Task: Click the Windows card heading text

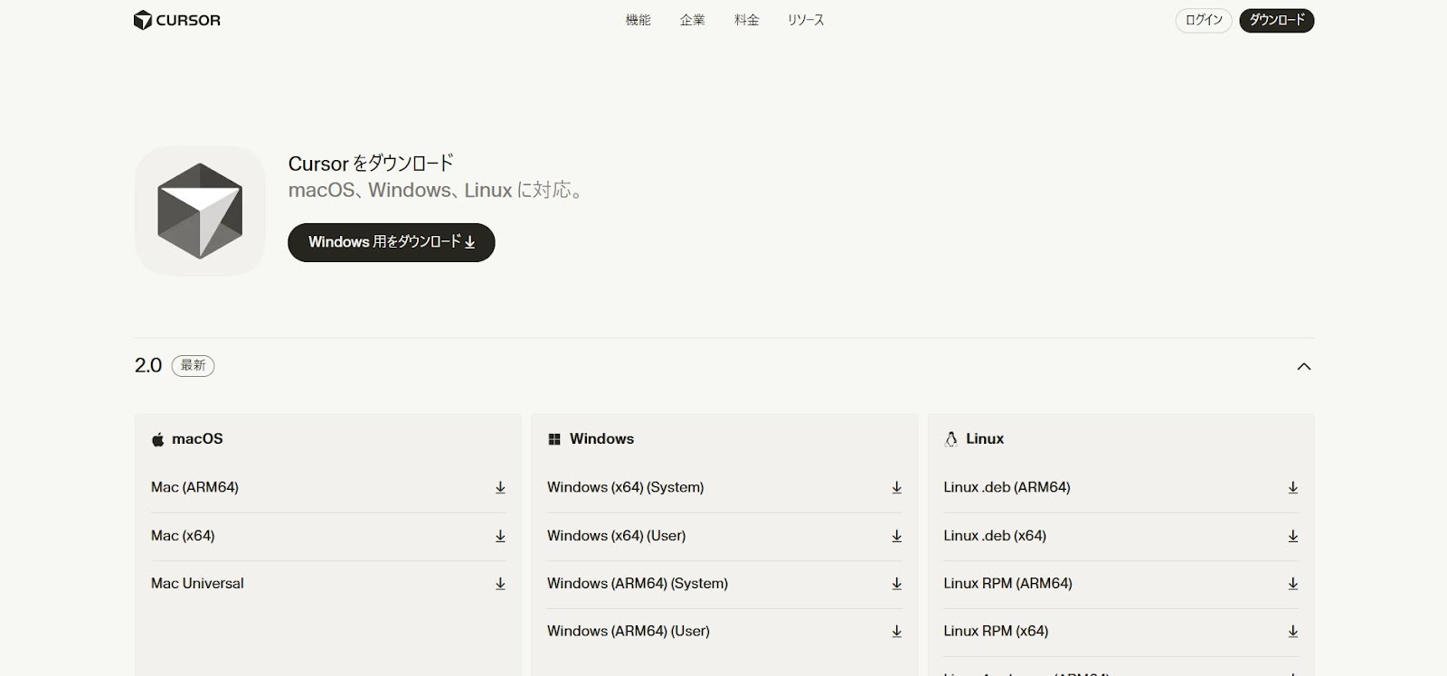Action: click(x=601, y=439)
